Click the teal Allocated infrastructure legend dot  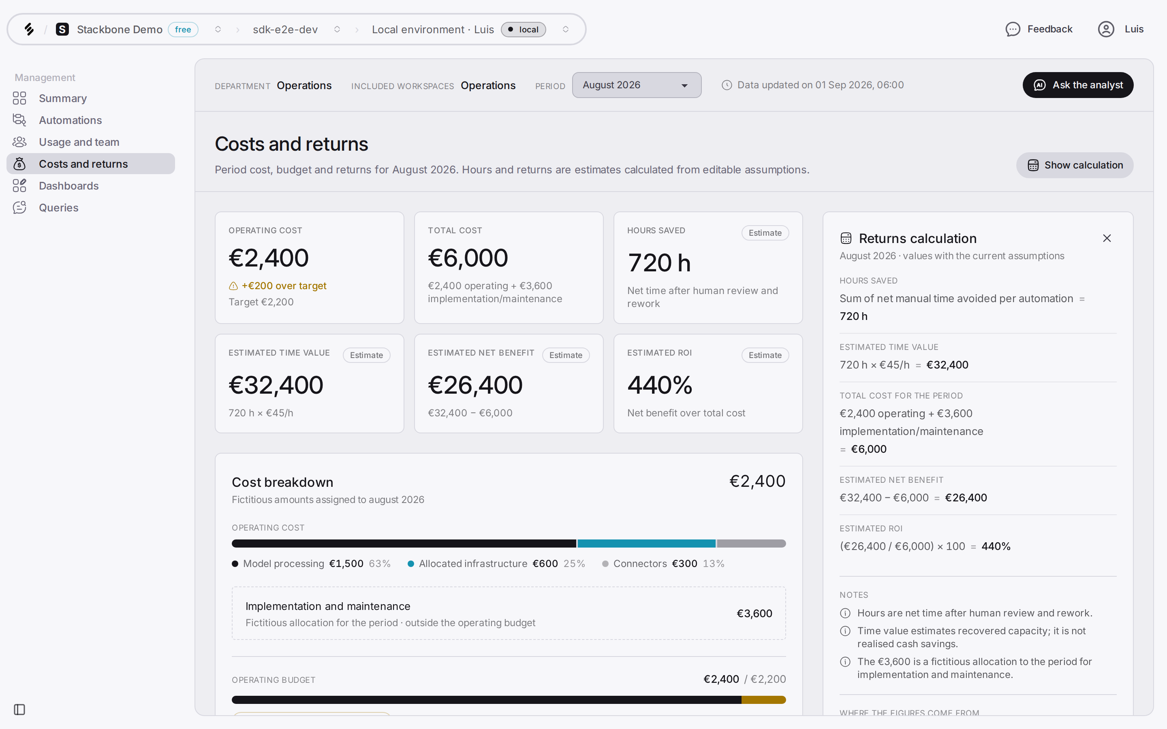[x=411, y=564]
